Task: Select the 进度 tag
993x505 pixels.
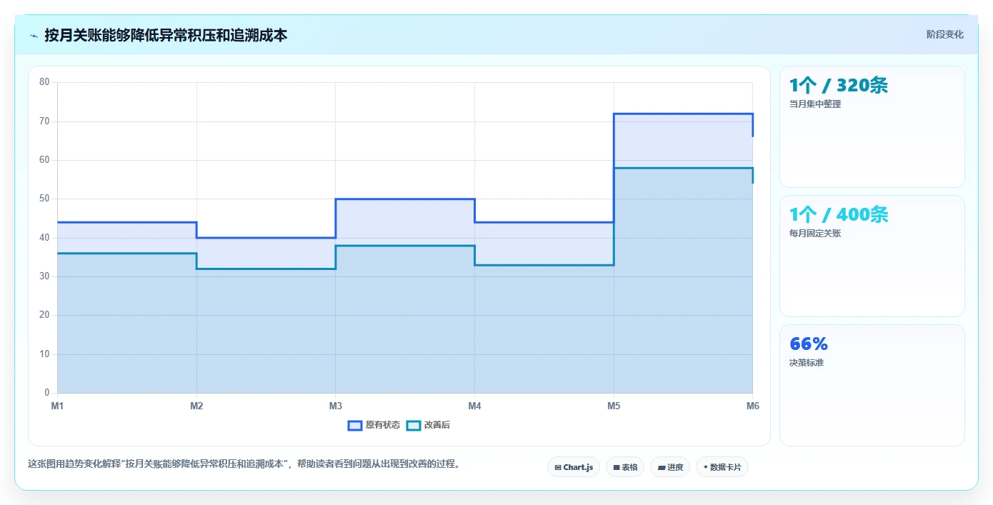Action: point(670,467)
